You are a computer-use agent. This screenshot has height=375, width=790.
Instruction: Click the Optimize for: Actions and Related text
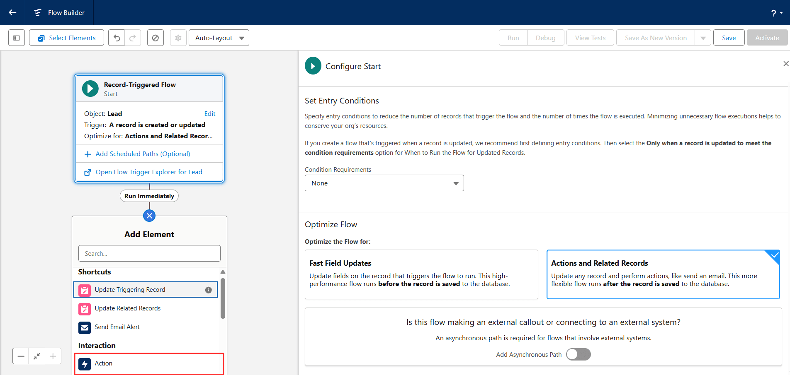tap(148, 136)
